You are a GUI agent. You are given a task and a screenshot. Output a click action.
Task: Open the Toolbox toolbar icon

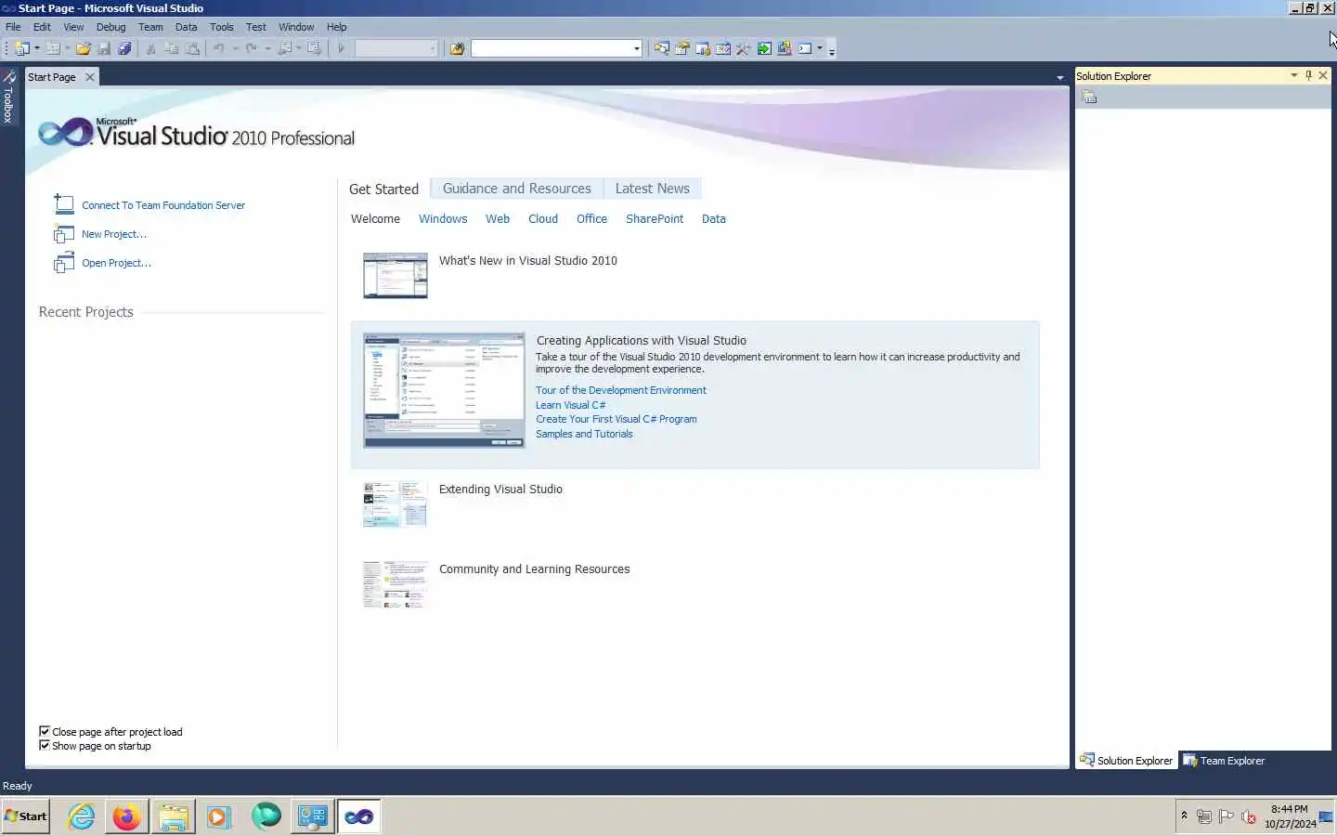(x=743, y=48)
